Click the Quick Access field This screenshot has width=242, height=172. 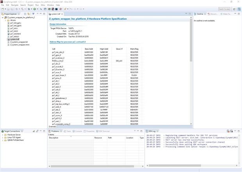pos(224,9)
